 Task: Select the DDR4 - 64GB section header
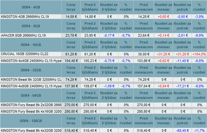tap(31, 95)
